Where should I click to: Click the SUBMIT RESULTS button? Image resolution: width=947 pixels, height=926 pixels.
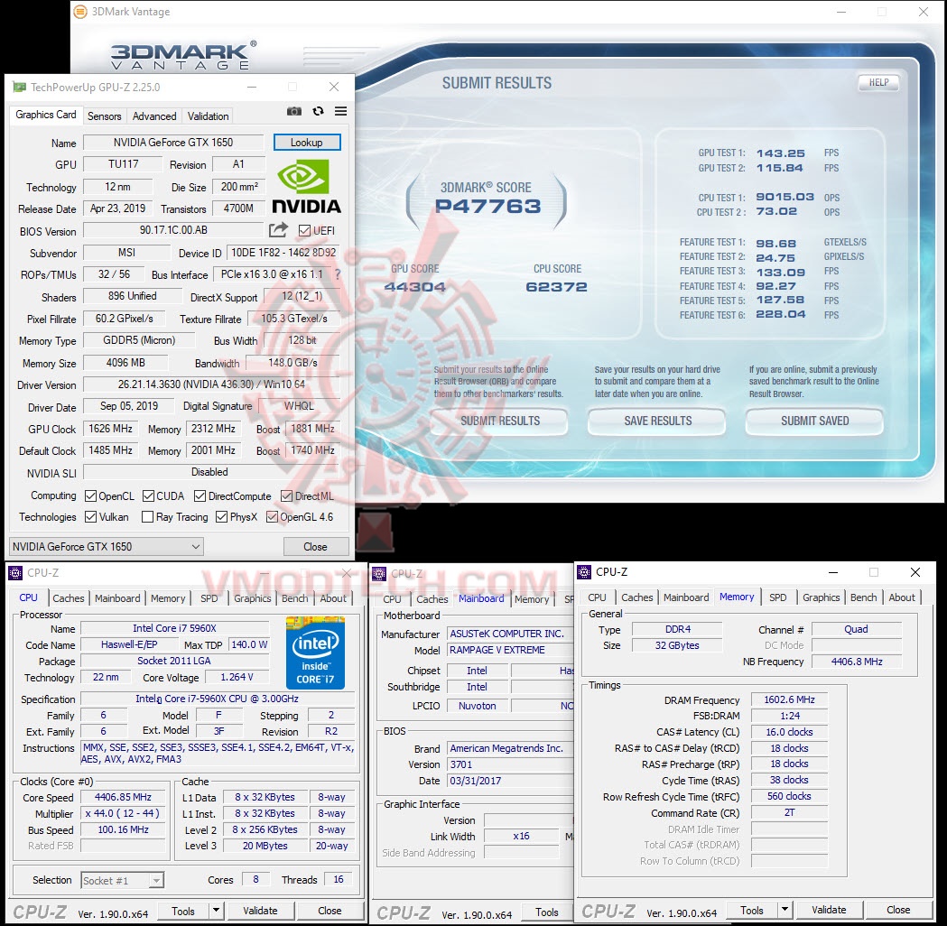point(500,421)
